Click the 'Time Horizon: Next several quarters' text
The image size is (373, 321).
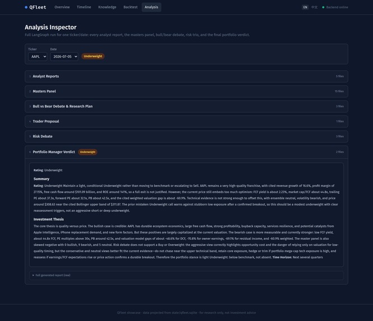point(297,257)
